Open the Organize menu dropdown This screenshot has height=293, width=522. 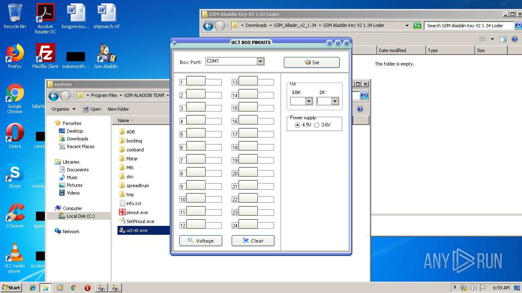(x=64, y=109)
